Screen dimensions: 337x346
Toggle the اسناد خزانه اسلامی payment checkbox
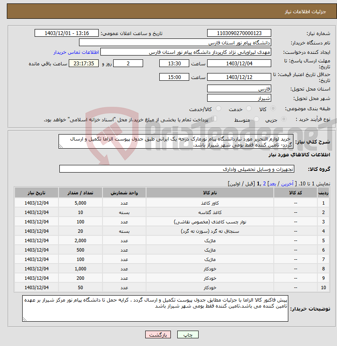(214, 119)
